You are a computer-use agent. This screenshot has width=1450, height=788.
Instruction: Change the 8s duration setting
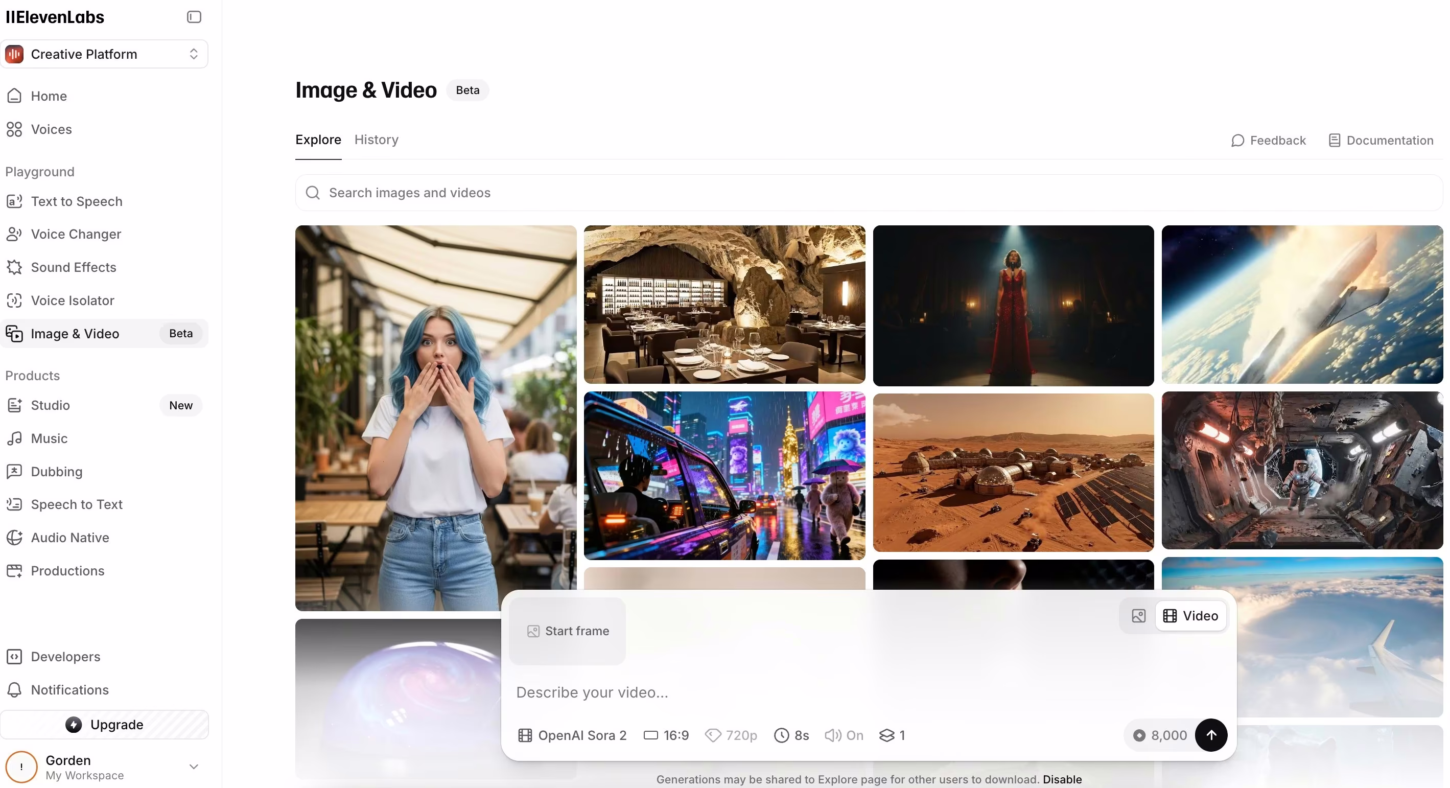pyautogui.click(x=791, y=735)
